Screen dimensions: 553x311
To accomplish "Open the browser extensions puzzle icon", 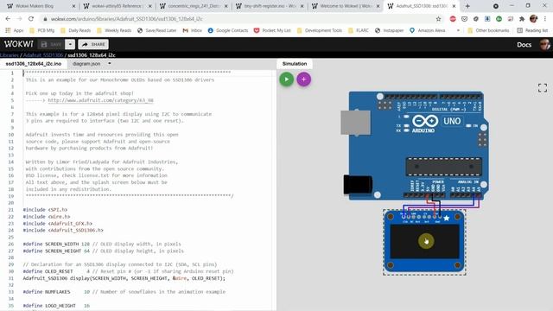I will (x=522, y=19).
